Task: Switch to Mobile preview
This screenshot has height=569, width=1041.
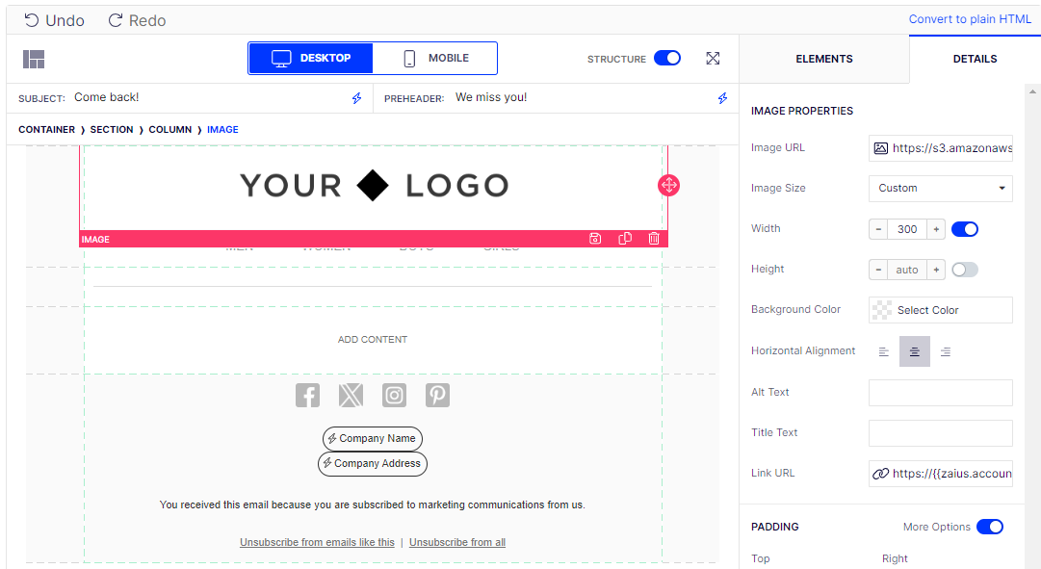Action: pos(435,59)
